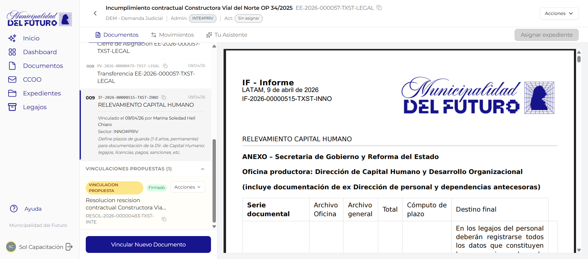Copy the RESOL-2026-00000483-TXST-INTE number
The height and width of the screenshot is (259, 588).
pos(164,219)
